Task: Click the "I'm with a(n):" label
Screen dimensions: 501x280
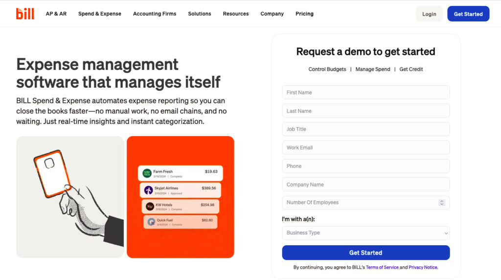Action: click(298, 219)
